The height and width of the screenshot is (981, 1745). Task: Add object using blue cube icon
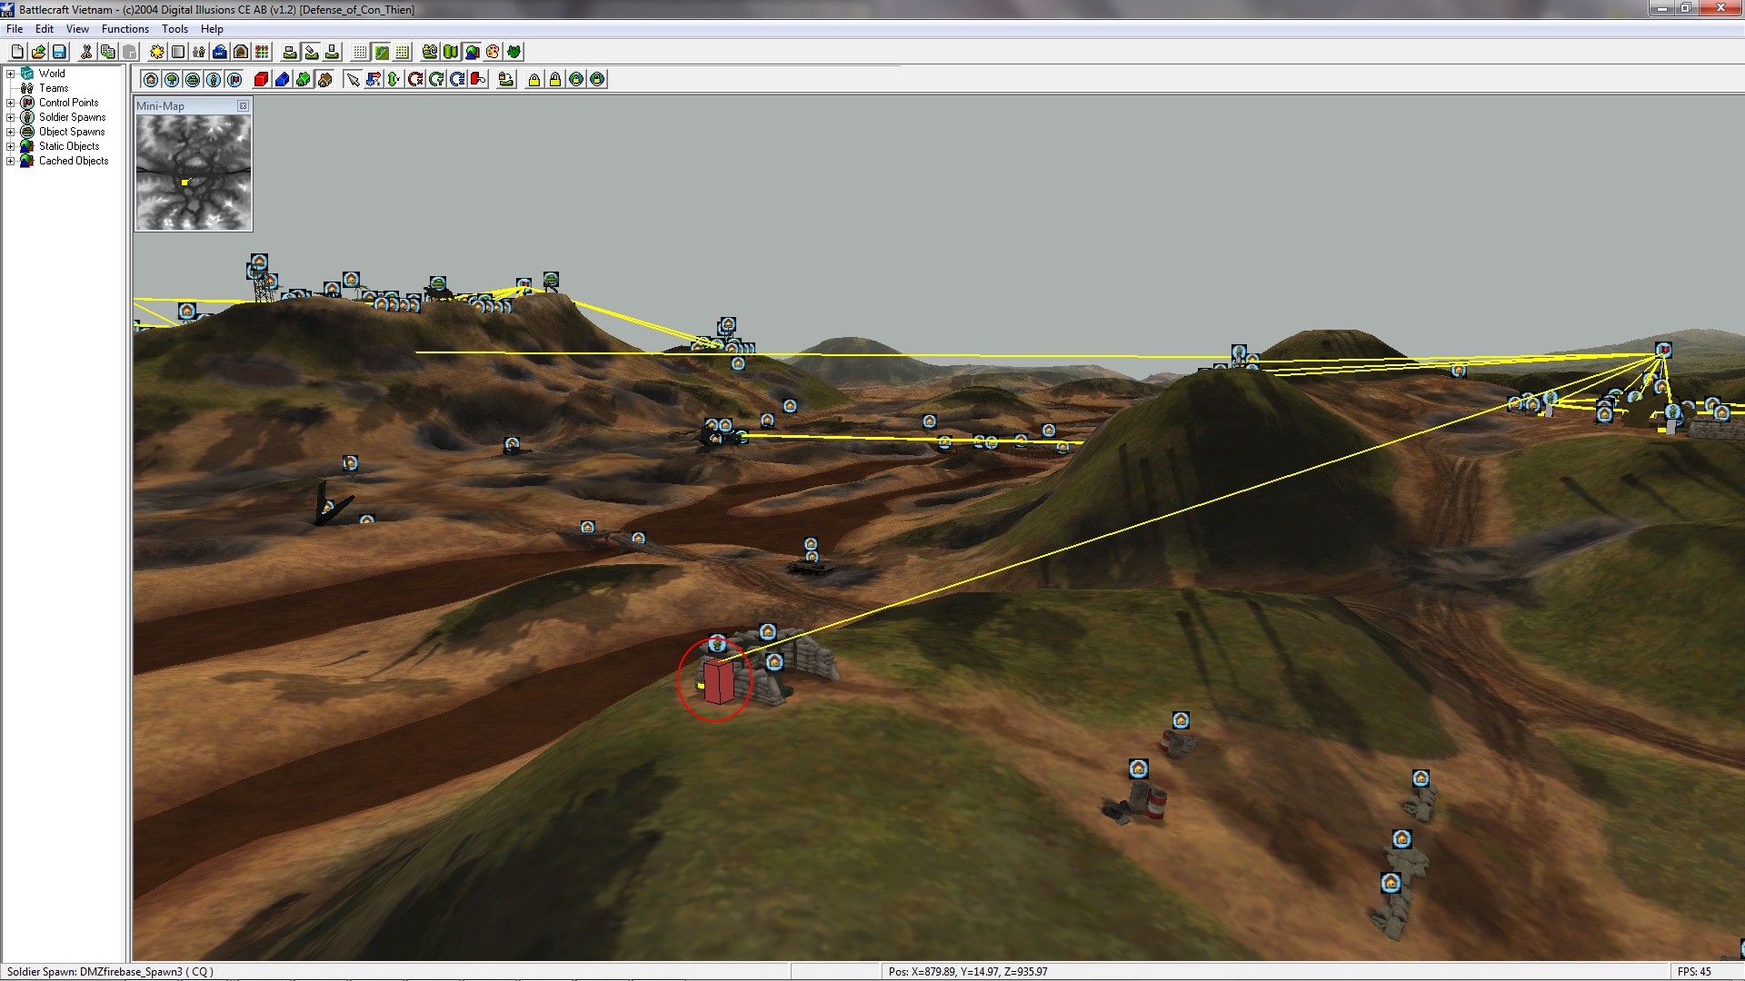click(x=282, y=79)
